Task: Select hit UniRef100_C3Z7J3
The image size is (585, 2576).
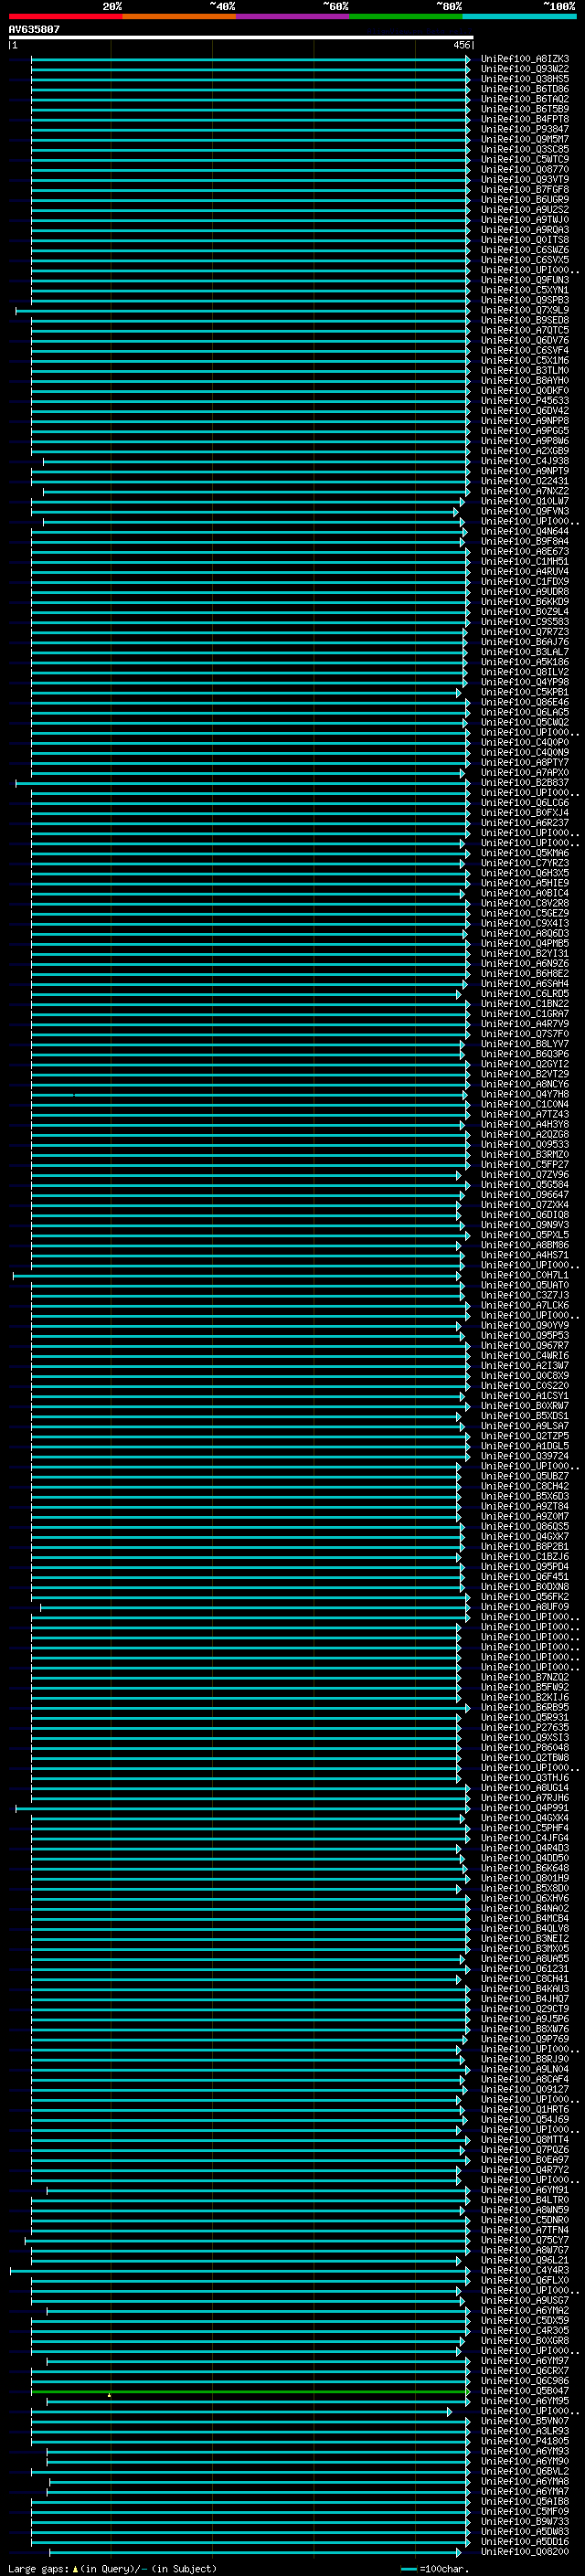Action: coord(525,1295)
